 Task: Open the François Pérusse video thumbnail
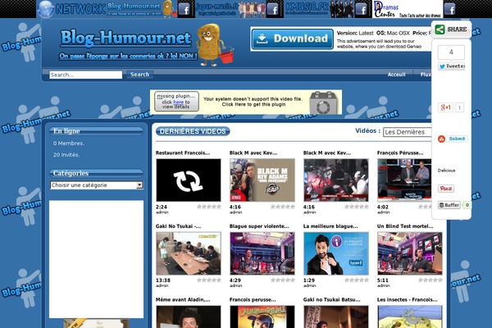(404, 180)
